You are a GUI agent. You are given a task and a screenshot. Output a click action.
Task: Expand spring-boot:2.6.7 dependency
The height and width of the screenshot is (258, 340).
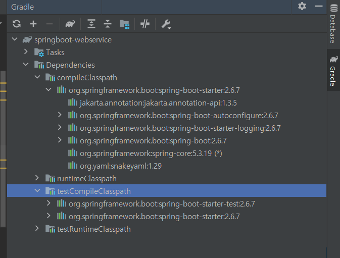click(60, 140)
